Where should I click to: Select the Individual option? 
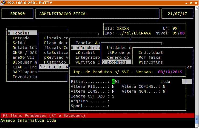click(x=151, y=53)
